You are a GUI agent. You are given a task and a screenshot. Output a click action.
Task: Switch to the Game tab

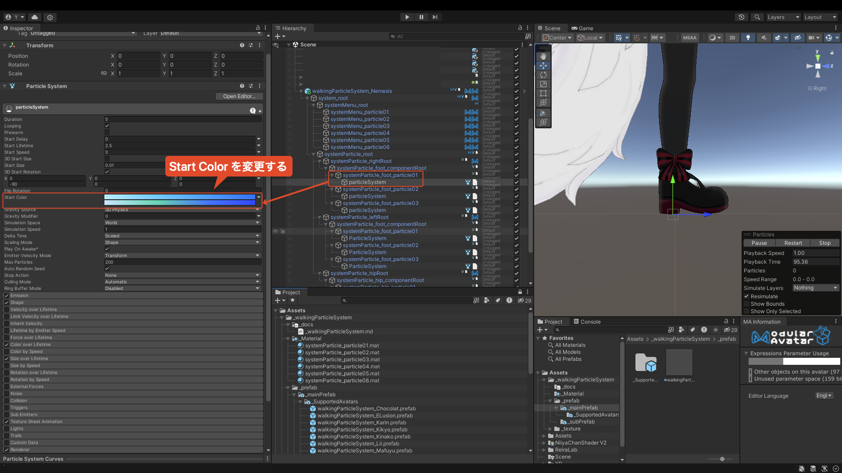click(x=582, y=28)
